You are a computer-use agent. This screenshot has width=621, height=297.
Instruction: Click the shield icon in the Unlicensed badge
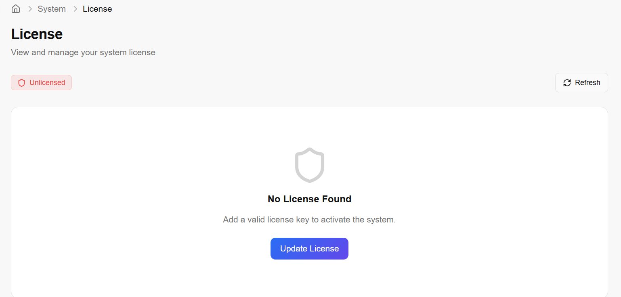point(22,83)
